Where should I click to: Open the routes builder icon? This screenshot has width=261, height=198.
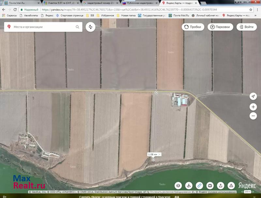(x=90, y=27)
